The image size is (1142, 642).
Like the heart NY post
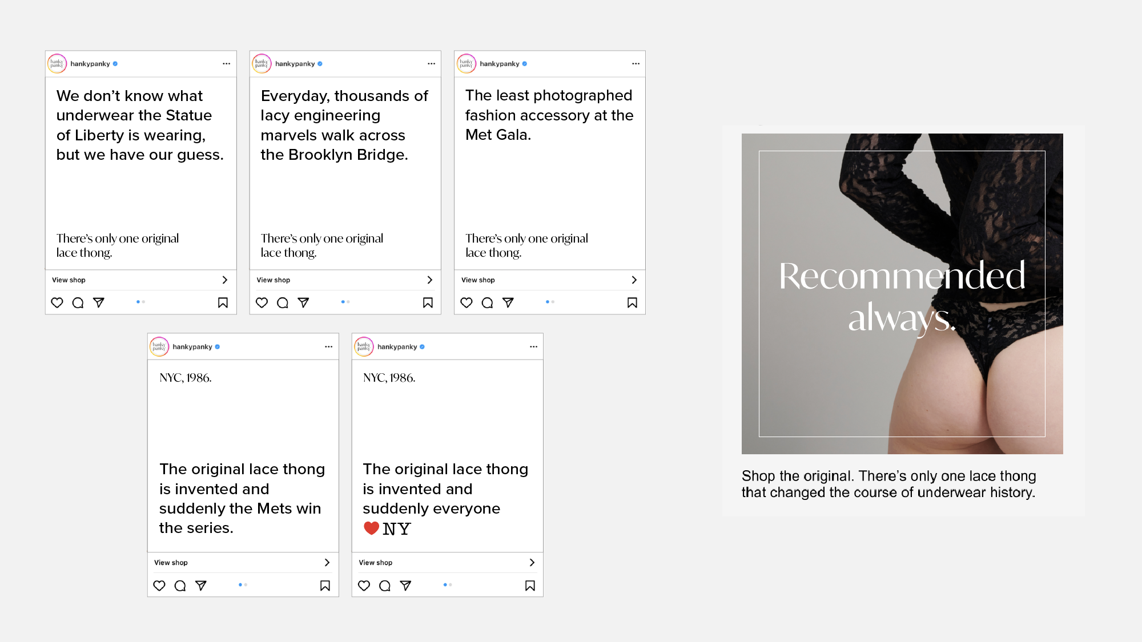[x=364, y=586]
